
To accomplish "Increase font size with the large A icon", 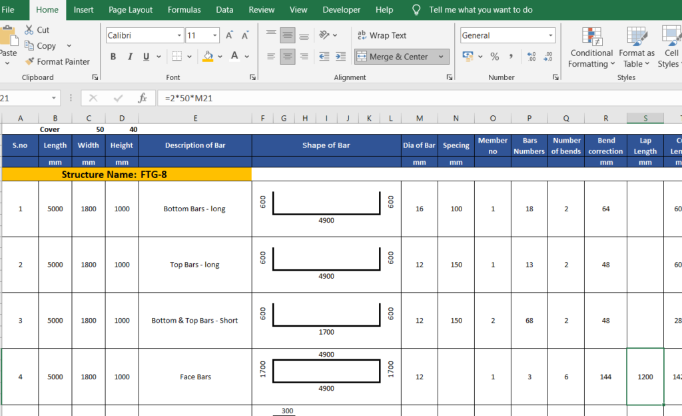I will tap(229, 35).
